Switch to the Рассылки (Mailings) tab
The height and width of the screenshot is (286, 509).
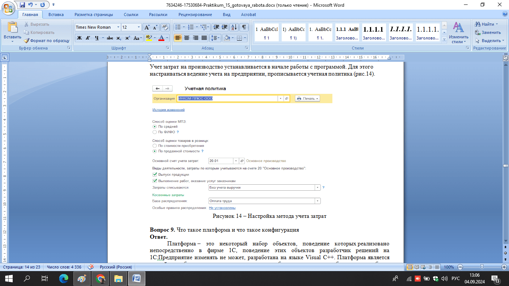[x=158, y=15]
